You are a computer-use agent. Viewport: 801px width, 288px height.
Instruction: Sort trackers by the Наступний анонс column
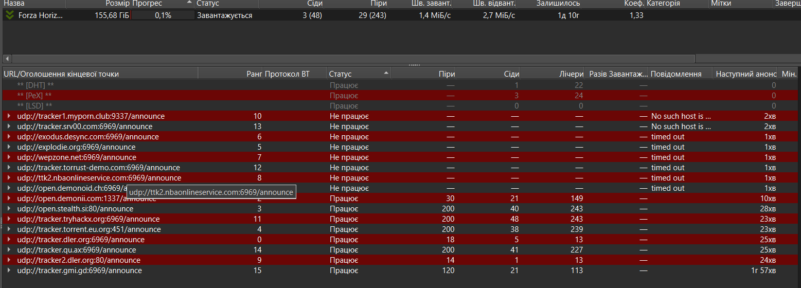point(745,74)
